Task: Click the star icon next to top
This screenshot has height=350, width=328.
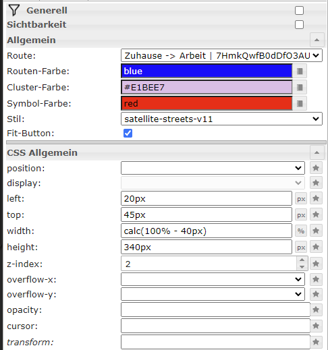Action: (x=316, y=214)
